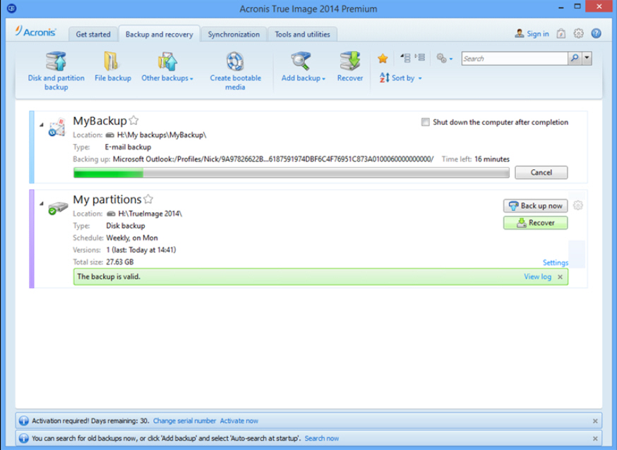Switch to Get started tab
This screenshot has width=617, height=450.
[93, 34]
